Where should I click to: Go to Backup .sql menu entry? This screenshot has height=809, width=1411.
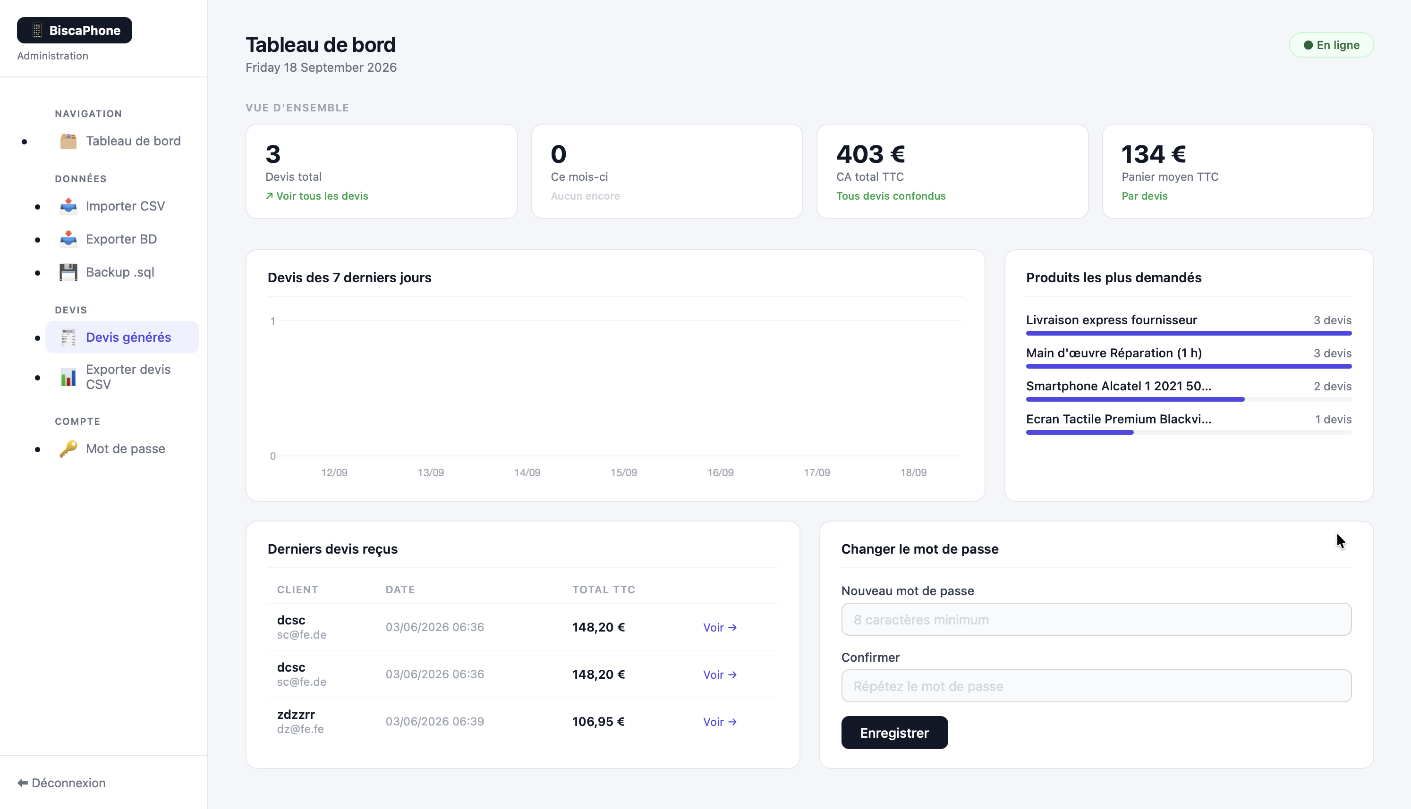pyautogui.click(x=122, y=272)
